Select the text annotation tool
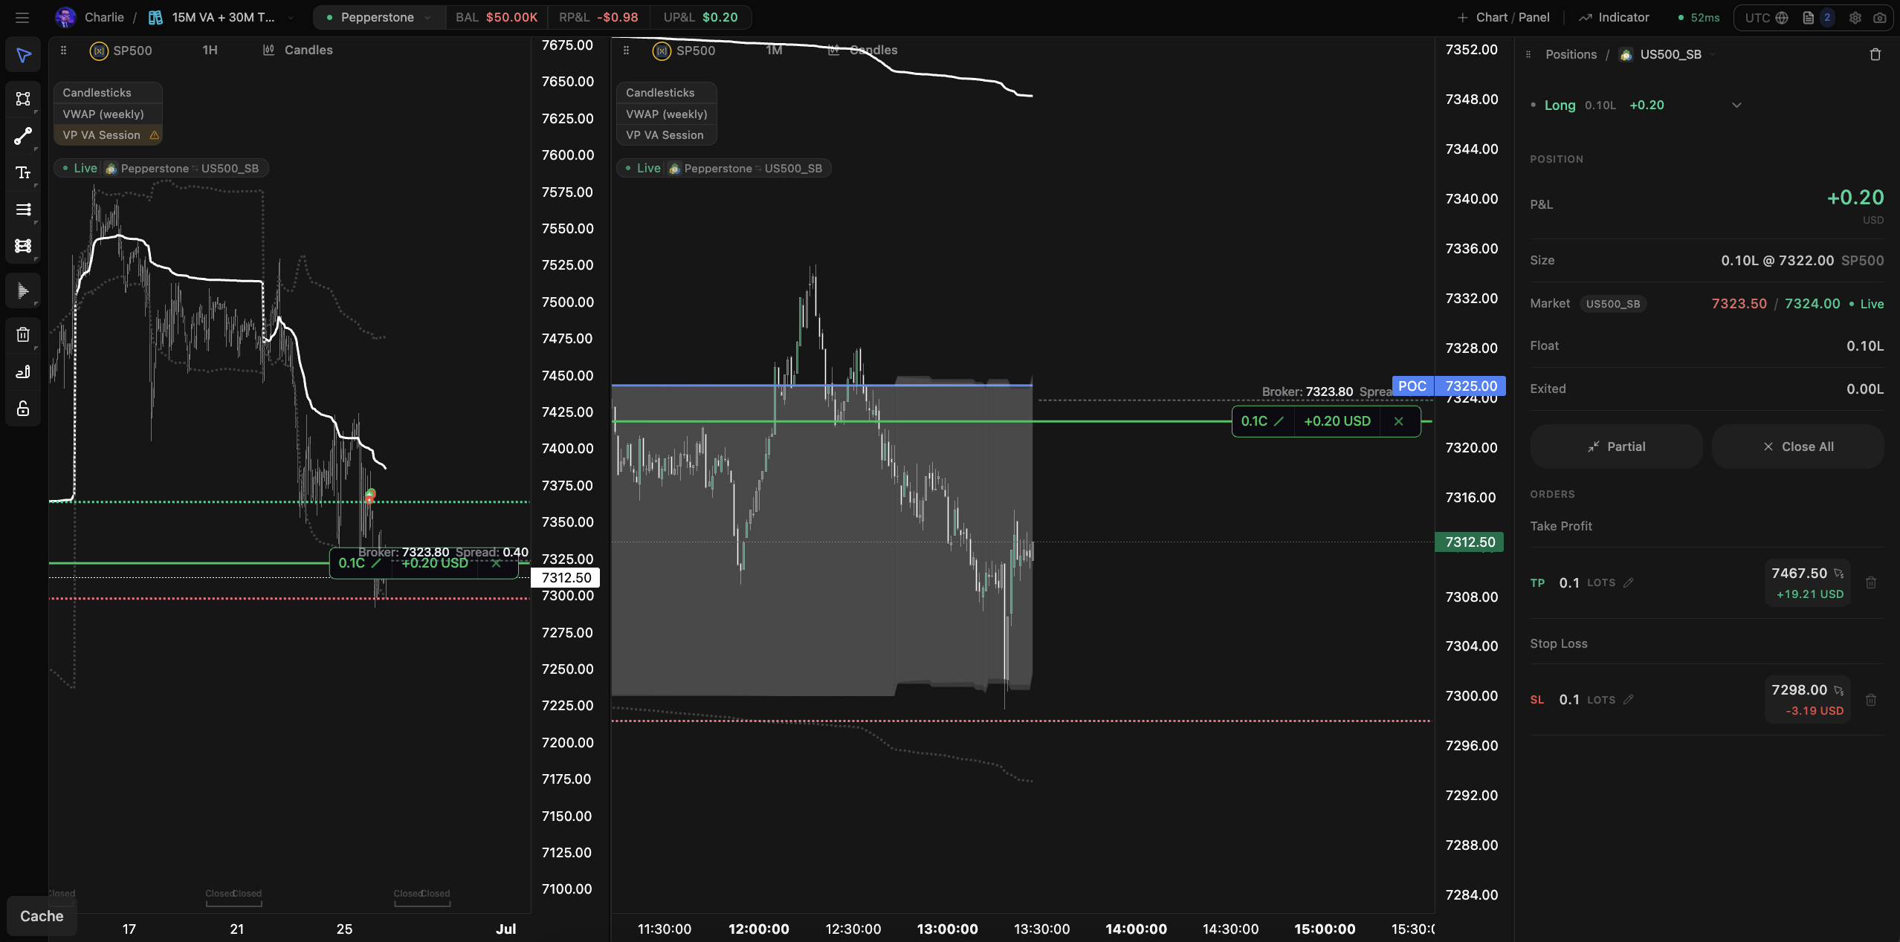 click(x=23, y=172)
